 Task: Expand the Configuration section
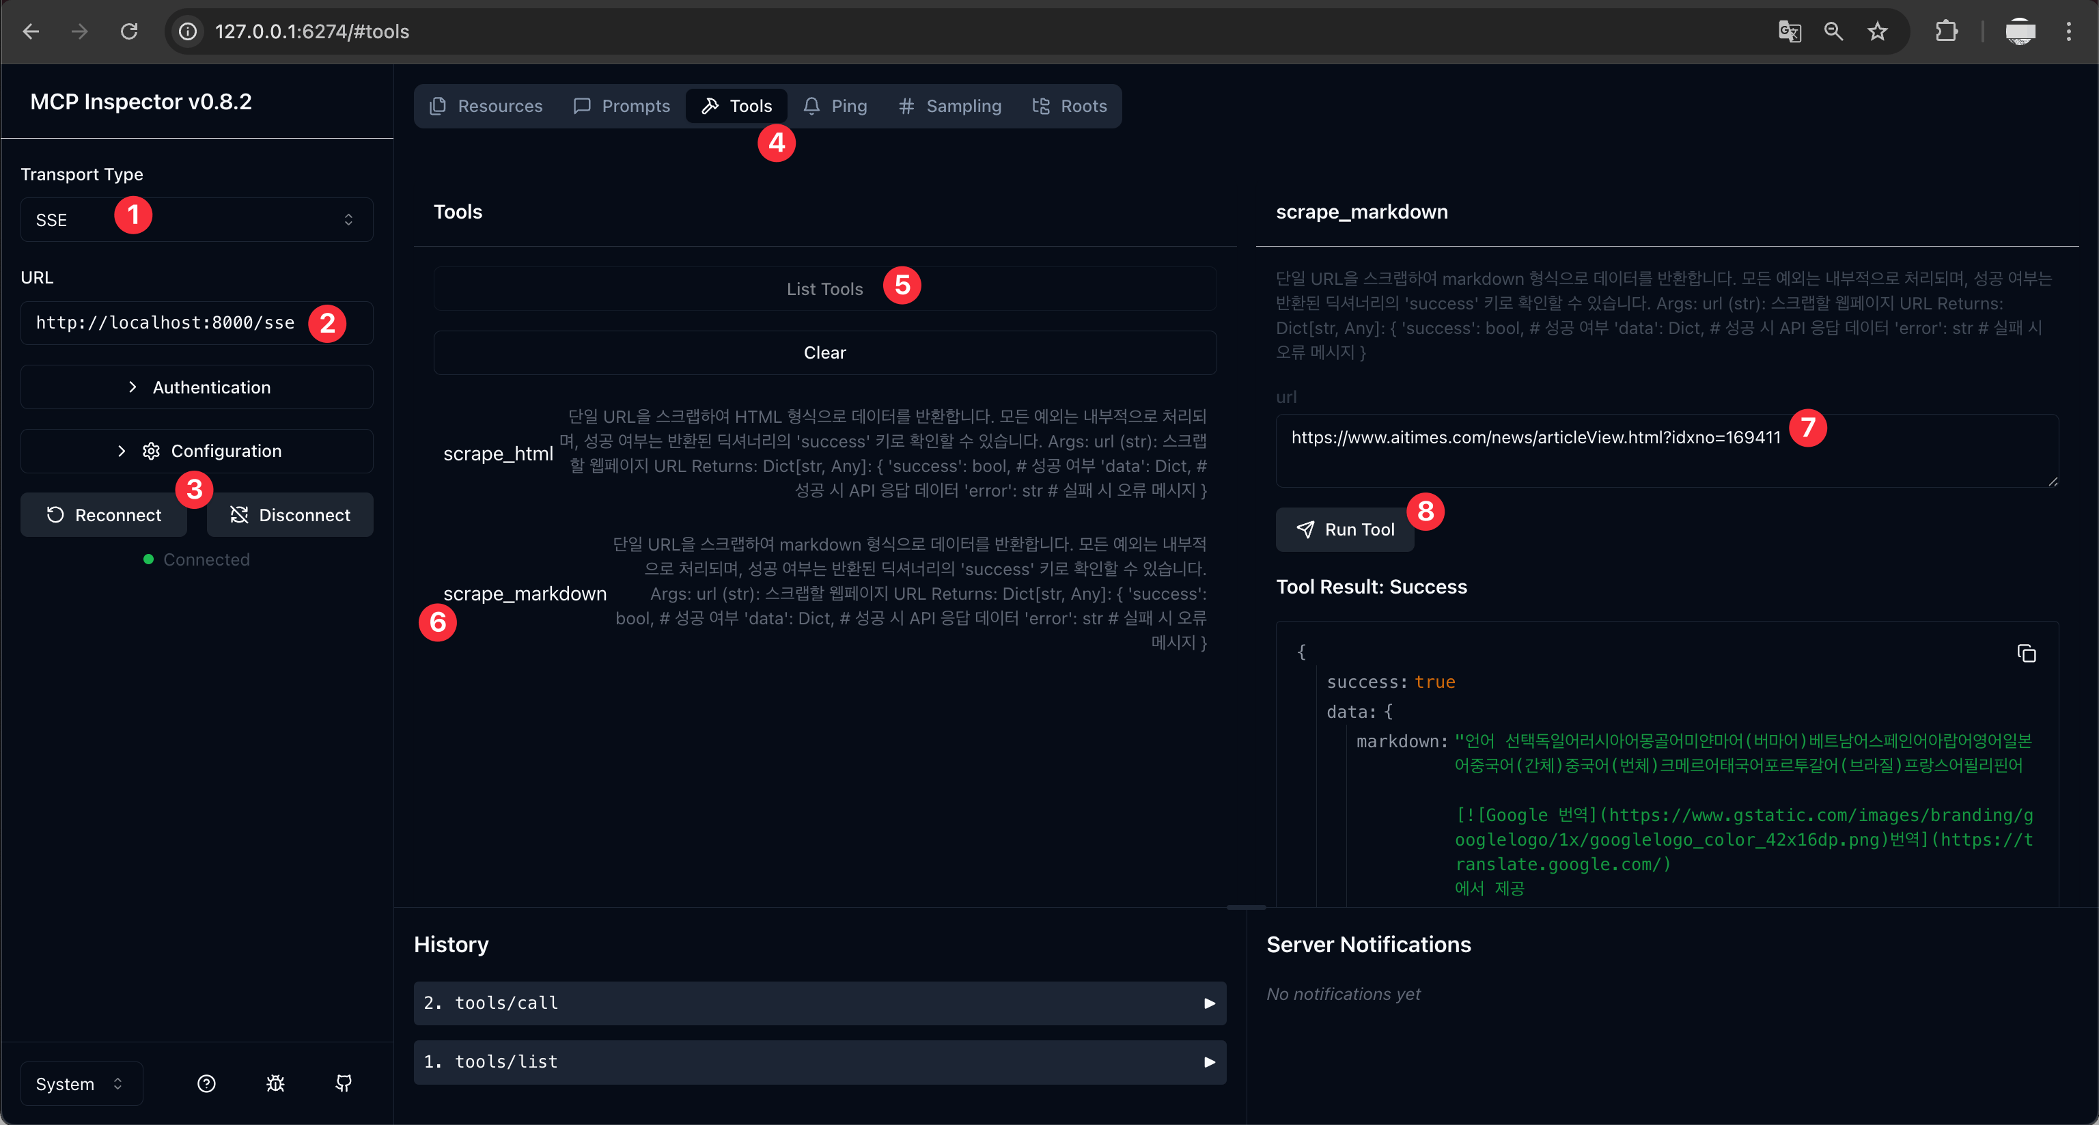tap(196, 452)
